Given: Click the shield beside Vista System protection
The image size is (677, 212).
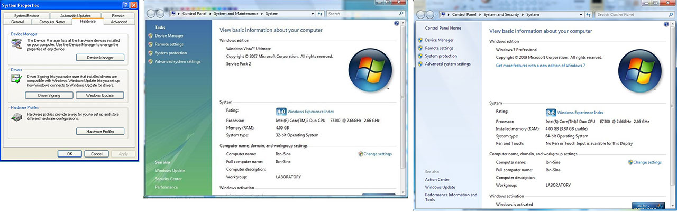Looking at the screenshot, I should click(151, 53).
